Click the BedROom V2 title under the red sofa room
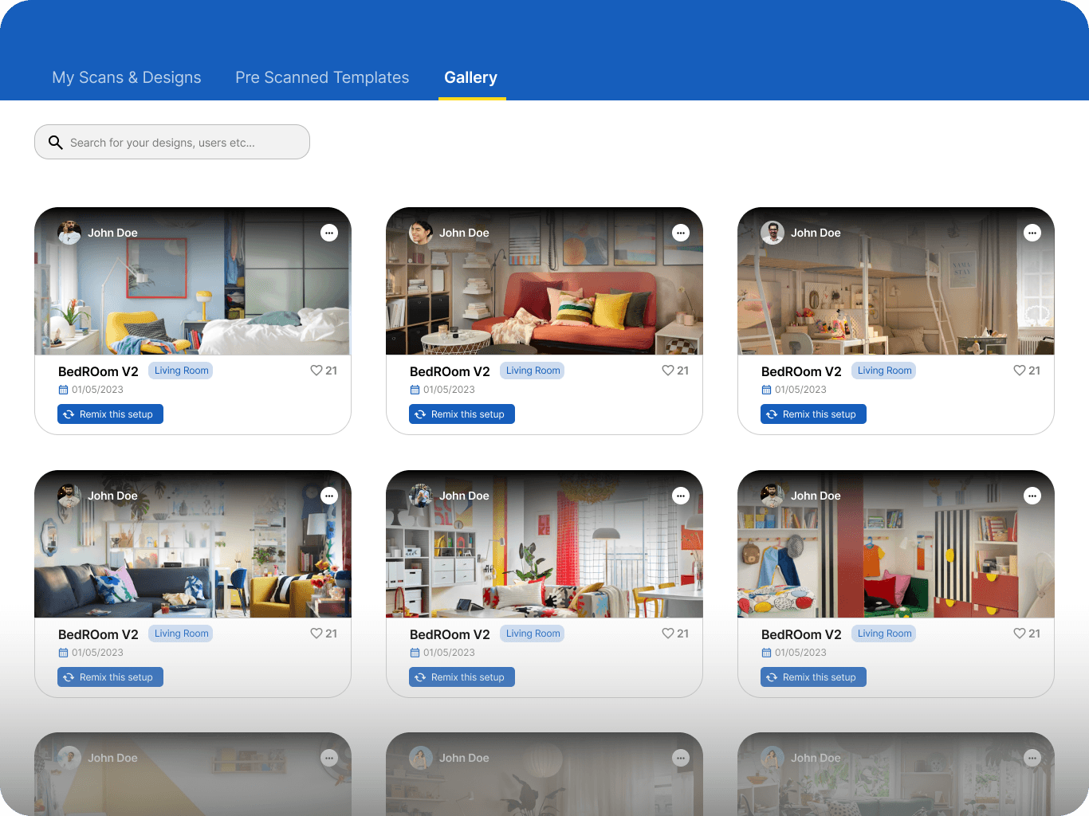1089x816 pixels. click(450, 371)
